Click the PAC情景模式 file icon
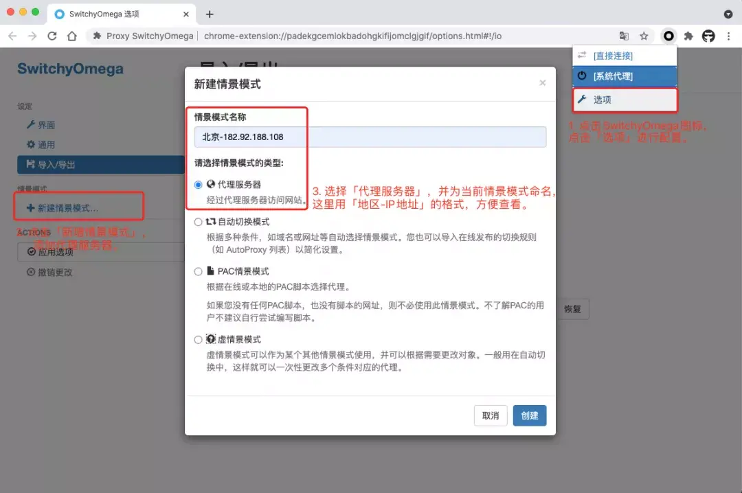742x493 pixels. click(211, 271)
